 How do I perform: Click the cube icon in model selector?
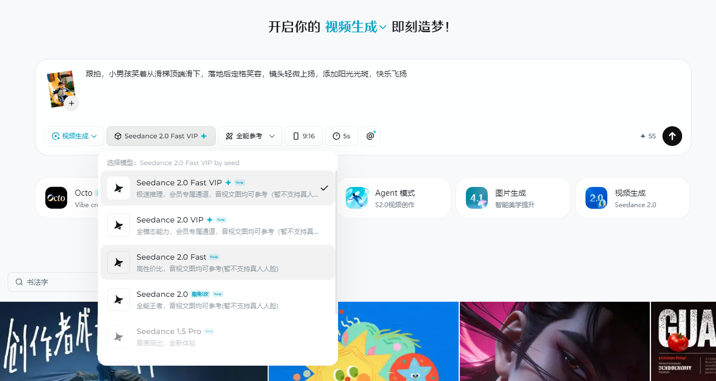point(117,136)
